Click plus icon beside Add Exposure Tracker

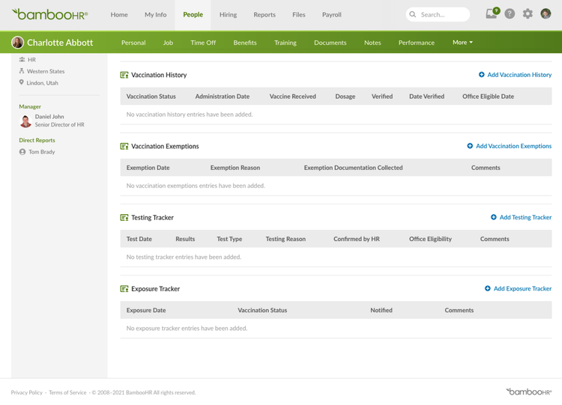pos(488,288)
